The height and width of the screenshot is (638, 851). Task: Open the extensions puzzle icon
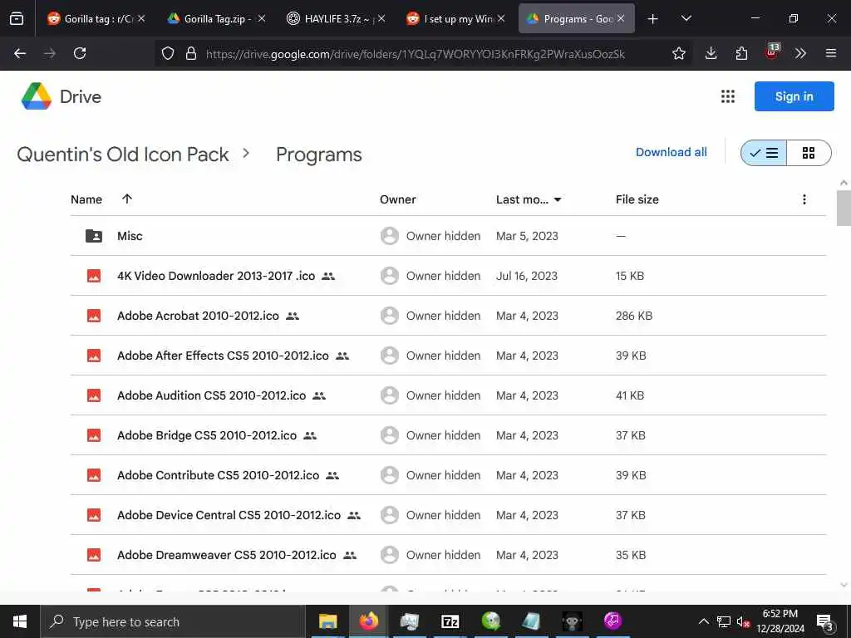coord(741,53)
